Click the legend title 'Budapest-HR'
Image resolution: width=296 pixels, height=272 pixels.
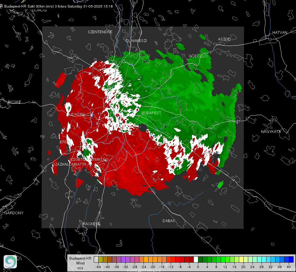coord(80,258)
